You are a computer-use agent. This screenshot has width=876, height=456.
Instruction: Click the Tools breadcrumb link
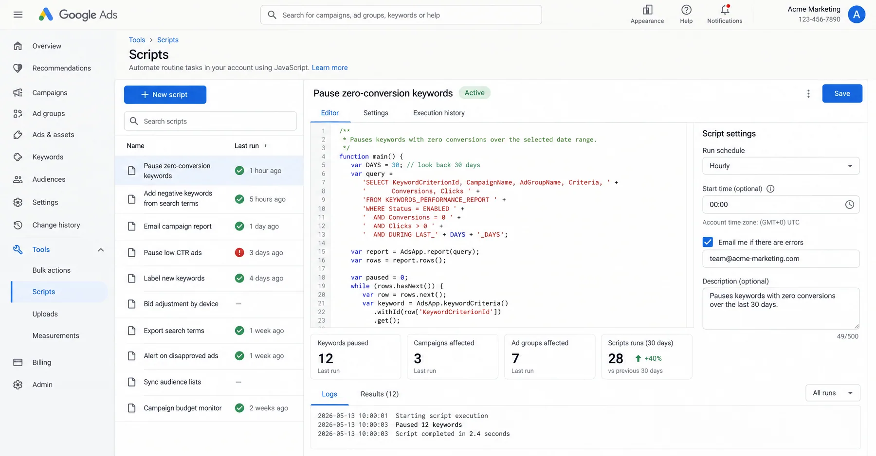click(x=137, y=40)
